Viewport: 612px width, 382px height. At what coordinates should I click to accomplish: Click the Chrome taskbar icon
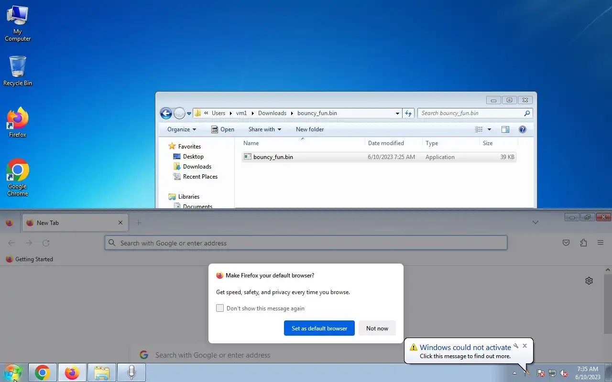(x=43, y=372)
